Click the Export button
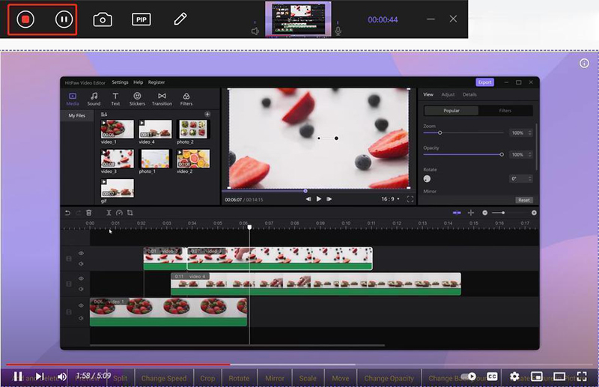Viewport: 599px width, 387px height. pos(484,82)
